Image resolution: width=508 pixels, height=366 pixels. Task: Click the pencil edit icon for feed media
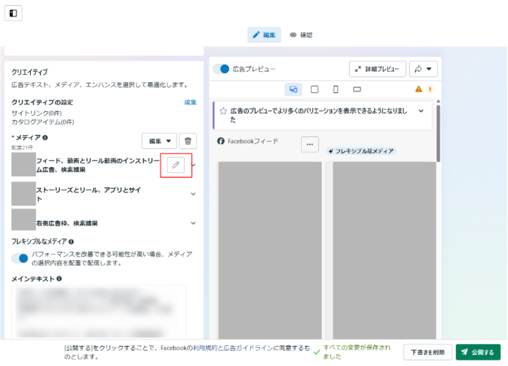tap(175, 165)
